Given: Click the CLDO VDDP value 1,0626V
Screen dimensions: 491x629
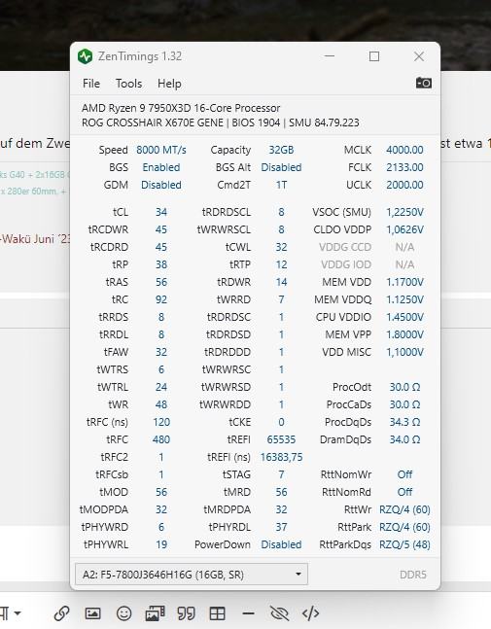Looking at the screenshot, I should [404, 229].
